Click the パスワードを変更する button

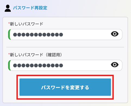pyautogui.click(x=65, y=87)
